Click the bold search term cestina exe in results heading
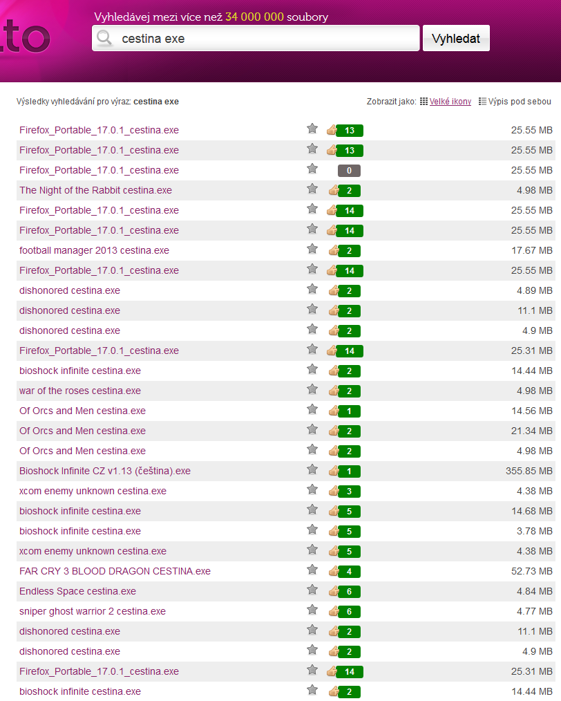This screenshot has width=561, height=701. pos(156,102)
